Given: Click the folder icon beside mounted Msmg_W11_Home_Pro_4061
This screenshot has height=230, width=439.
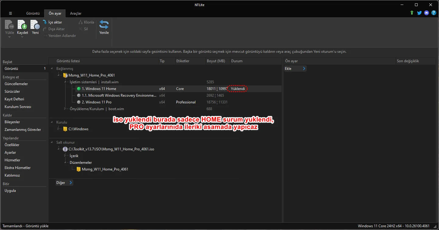Looking at the screenshot, I should (65, 75).
